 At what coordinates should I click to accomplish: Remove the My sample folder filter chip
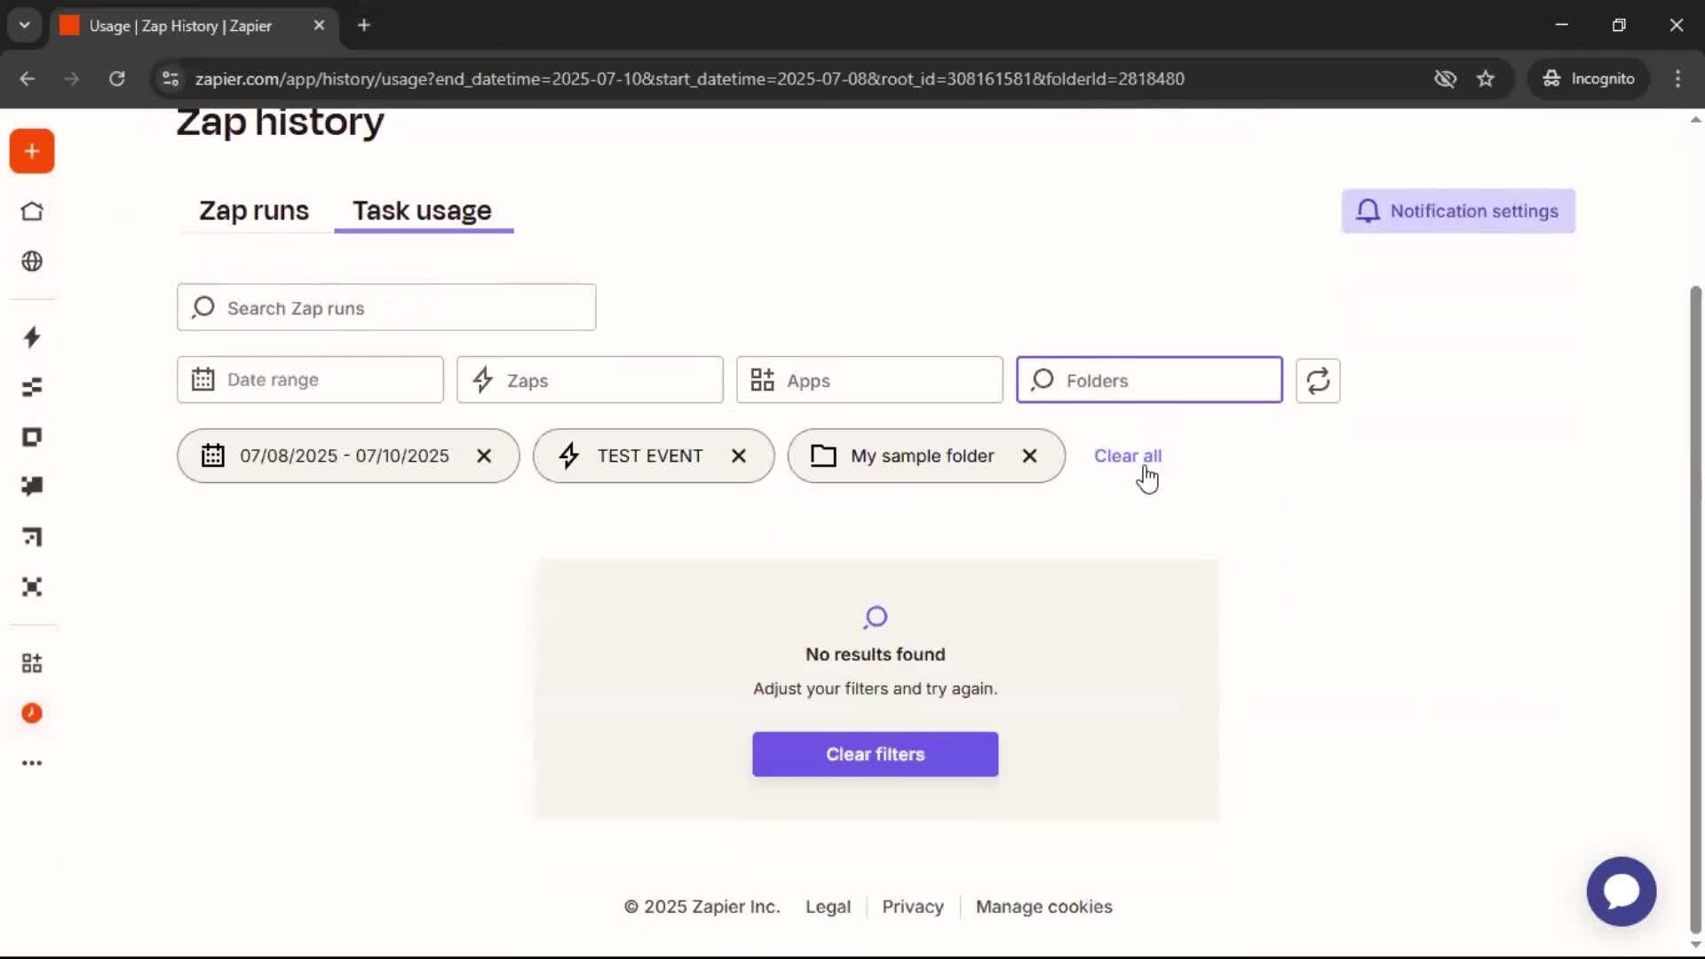[x=1030, y=456]
